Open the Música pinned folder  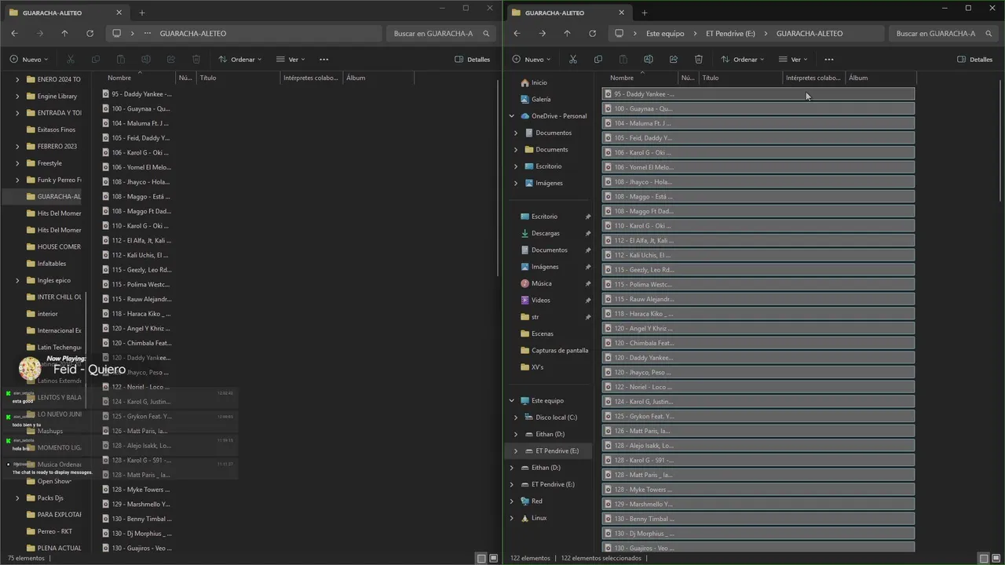click(541, 283)
